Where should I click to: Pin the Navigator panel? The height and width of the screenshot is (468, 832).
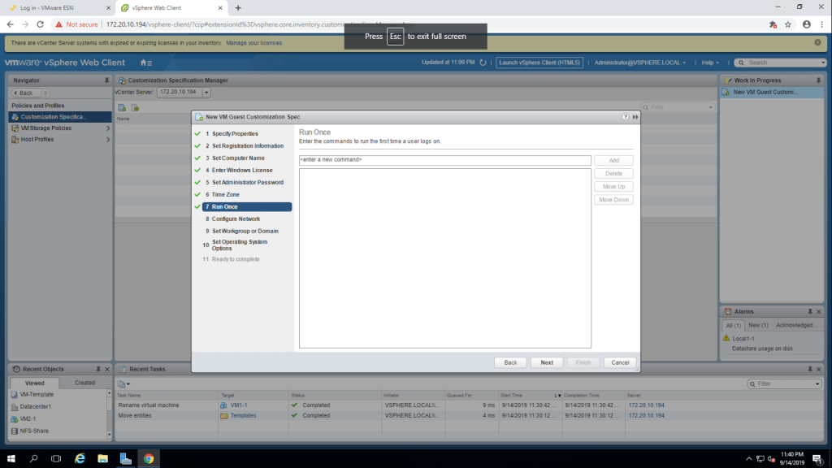106,80
